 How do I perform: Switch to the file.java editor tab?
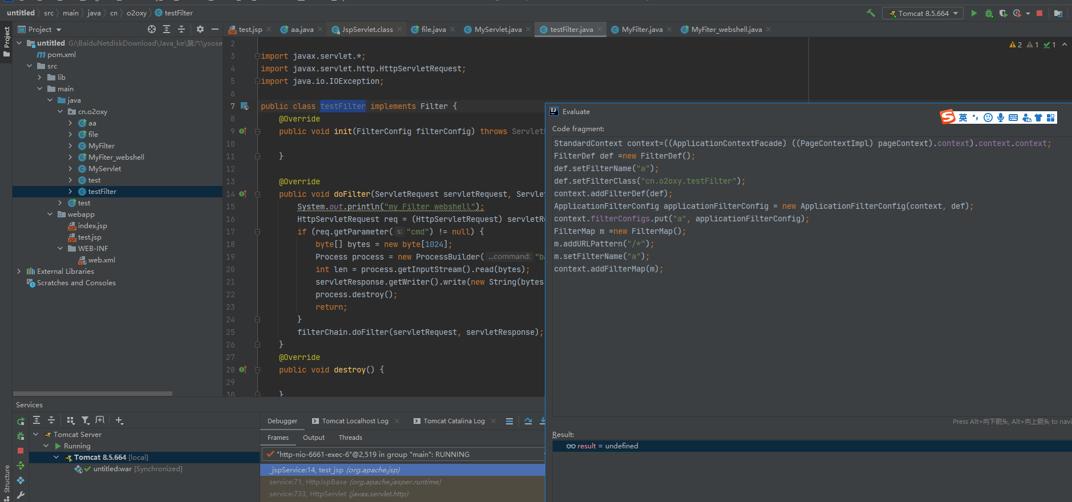click(x=434, y=30)
